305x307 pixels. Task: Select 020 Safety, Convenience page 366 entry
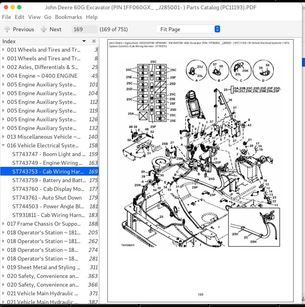(49, 285)
